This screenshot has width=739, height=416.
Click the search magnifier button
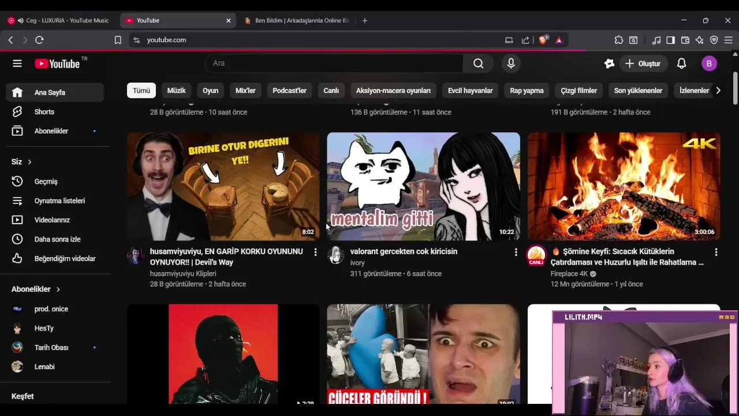478,64
